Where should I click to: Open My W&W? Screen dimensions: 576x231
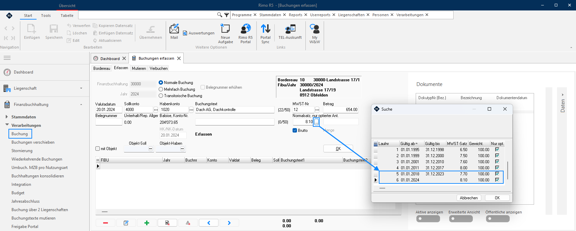point(315,34)
